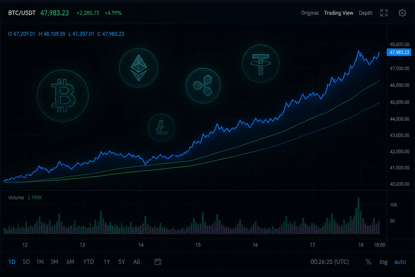Screen dimensions: 415x277
Task: Expand chart to fullscreen
Action: tap(384, 13)
